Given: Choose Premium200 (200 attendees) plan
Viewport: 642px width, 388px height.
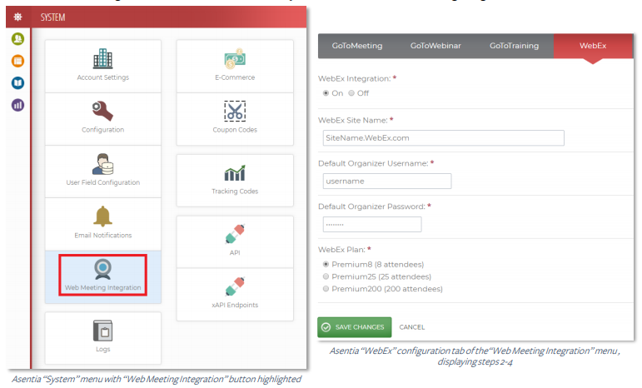Looking at the screenshot, I should tap(326, 289).
